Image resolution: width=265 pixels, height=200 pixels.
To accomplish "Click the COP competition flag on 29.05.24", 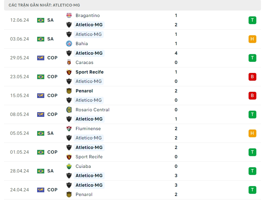I will [x=41, y=58].
